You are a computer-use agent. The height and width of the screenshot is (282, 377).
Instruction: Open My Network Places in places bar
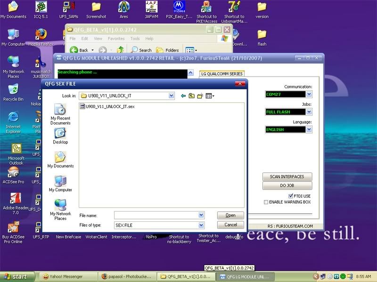coord(60,210)
